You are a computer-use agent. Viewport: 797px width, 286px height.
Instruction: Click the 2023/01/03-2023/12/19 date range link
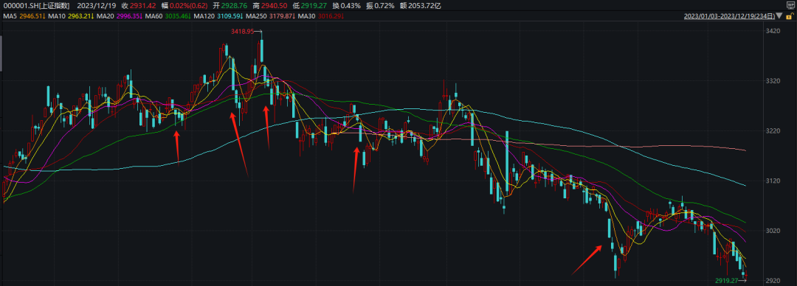click(729, 16)
